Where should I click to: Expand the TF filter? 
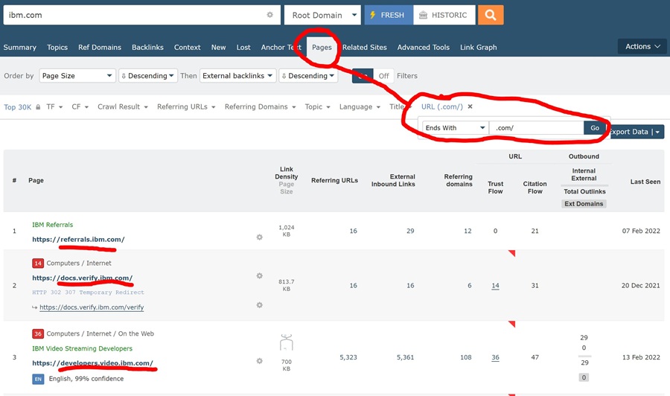click(x=54, y=106)
